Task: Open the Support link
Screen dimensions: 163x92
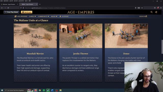Action: click(65, 16)
